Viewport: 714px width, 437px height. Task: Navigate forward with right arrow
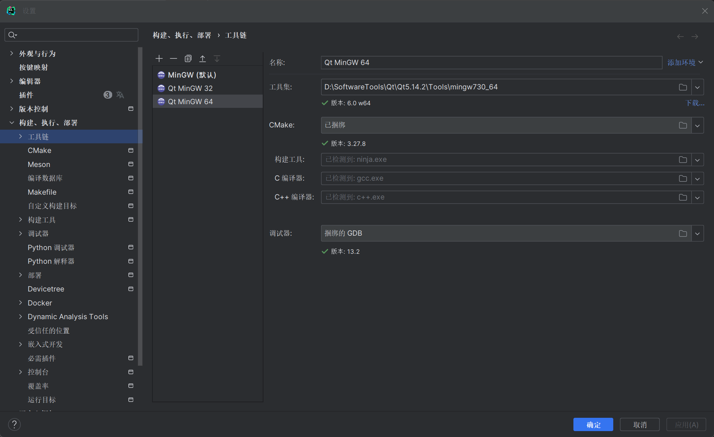[x=695, y=37]
